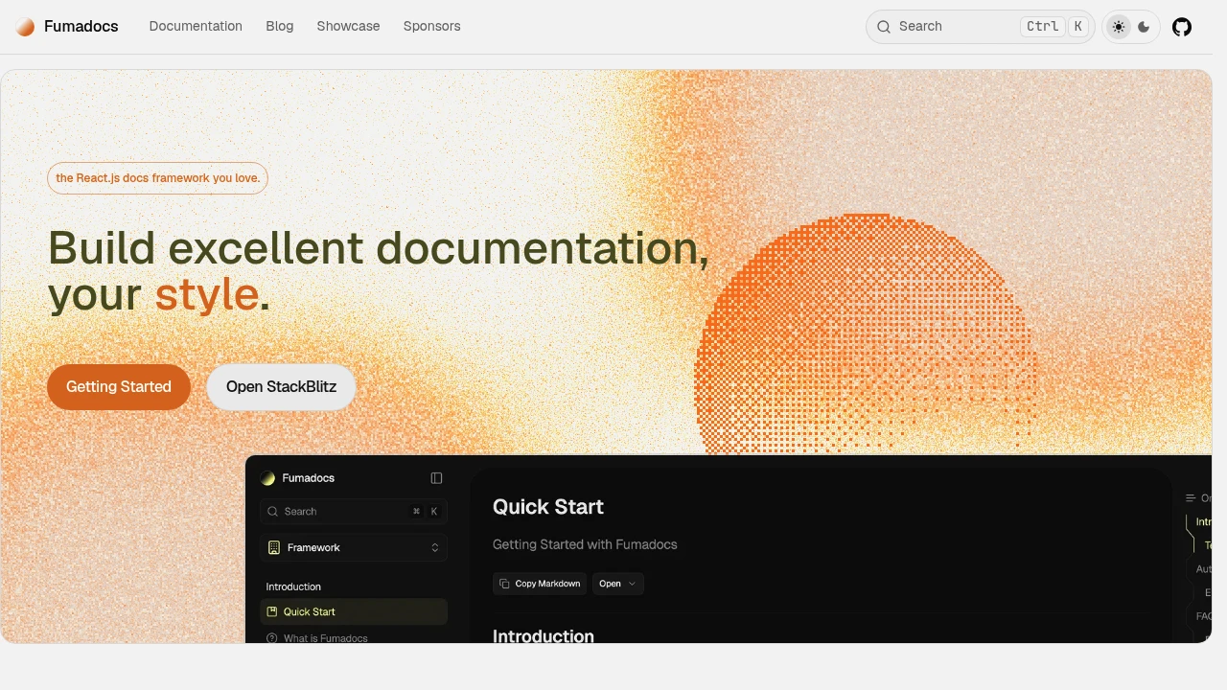
Task: Click the copy icon on Copy Markdown
Action: pos(505,584)
